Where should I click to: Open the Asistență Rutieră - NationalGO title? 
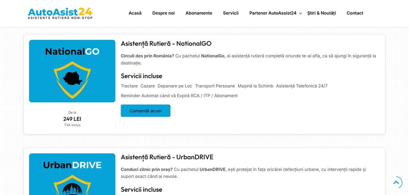pos(166,44)
